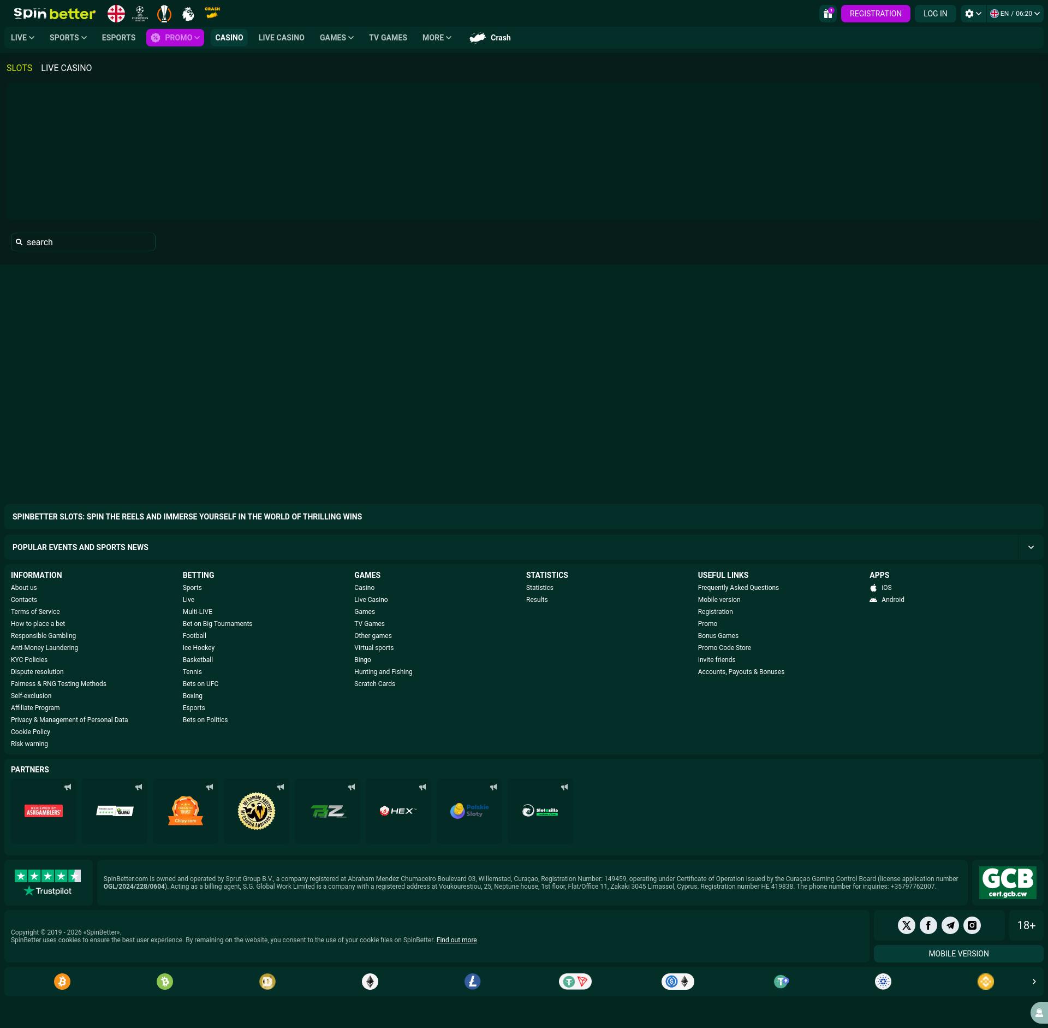1048x1028 pixels.
Task: Click the Europa League trophy icon
Action: (164, 13)
